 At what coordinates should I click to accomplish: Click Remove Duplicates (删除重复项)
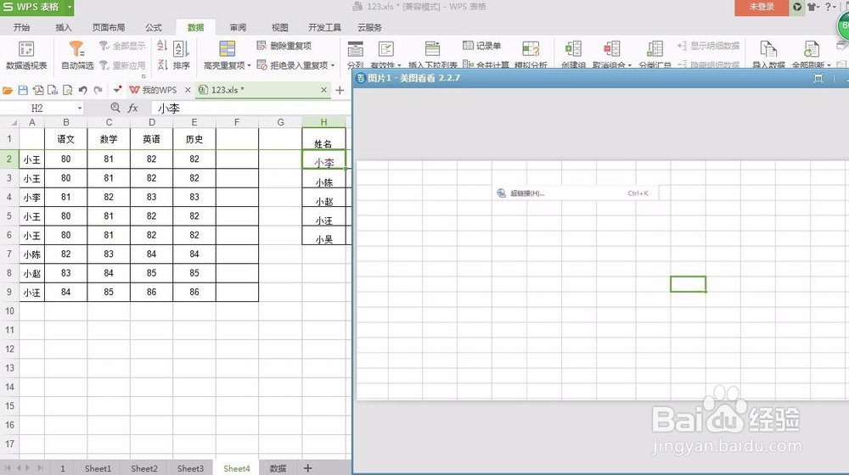pos(284,46)
